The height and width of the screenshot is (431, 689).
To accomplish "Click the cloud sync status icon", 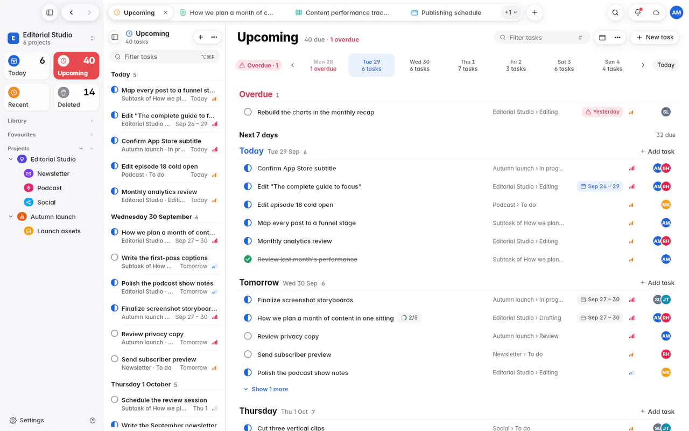I will [656, 12].
